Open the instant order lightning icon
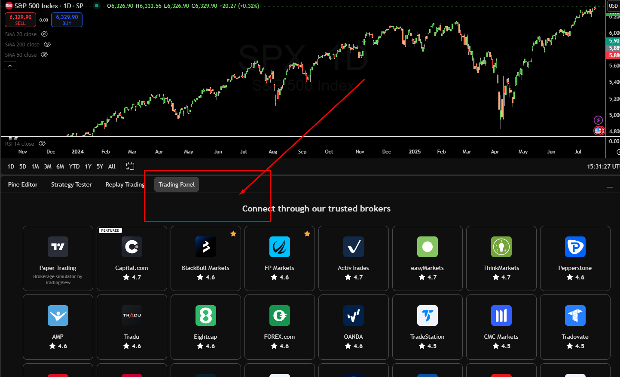The width and height of the screenshot is (620, 377). (599, 120)
